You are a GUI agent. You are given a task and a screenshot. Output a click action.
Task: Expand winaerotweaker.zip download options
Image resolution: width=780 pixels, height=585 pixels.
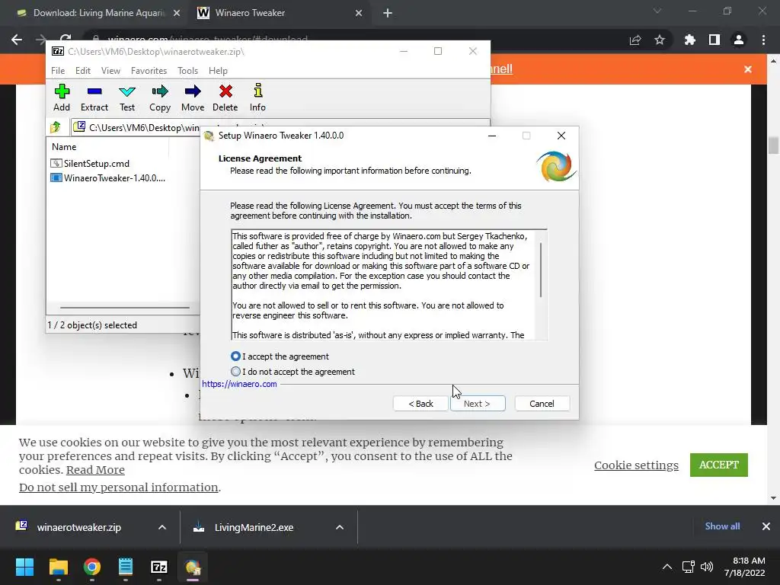[x=162, y=527]
